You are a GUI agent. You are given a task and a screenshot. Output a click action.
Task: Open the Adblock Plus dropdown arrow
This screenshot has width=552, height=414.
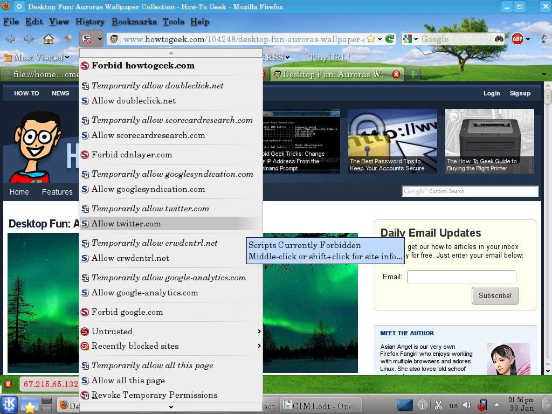[x=528, y=39]
